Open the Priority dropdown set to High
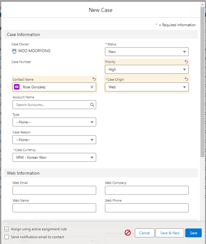 pos(147,69)
